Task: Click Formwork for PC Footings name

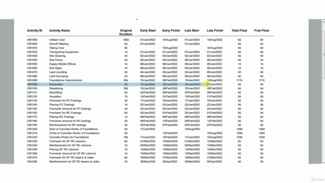Action: pos(66,101)
